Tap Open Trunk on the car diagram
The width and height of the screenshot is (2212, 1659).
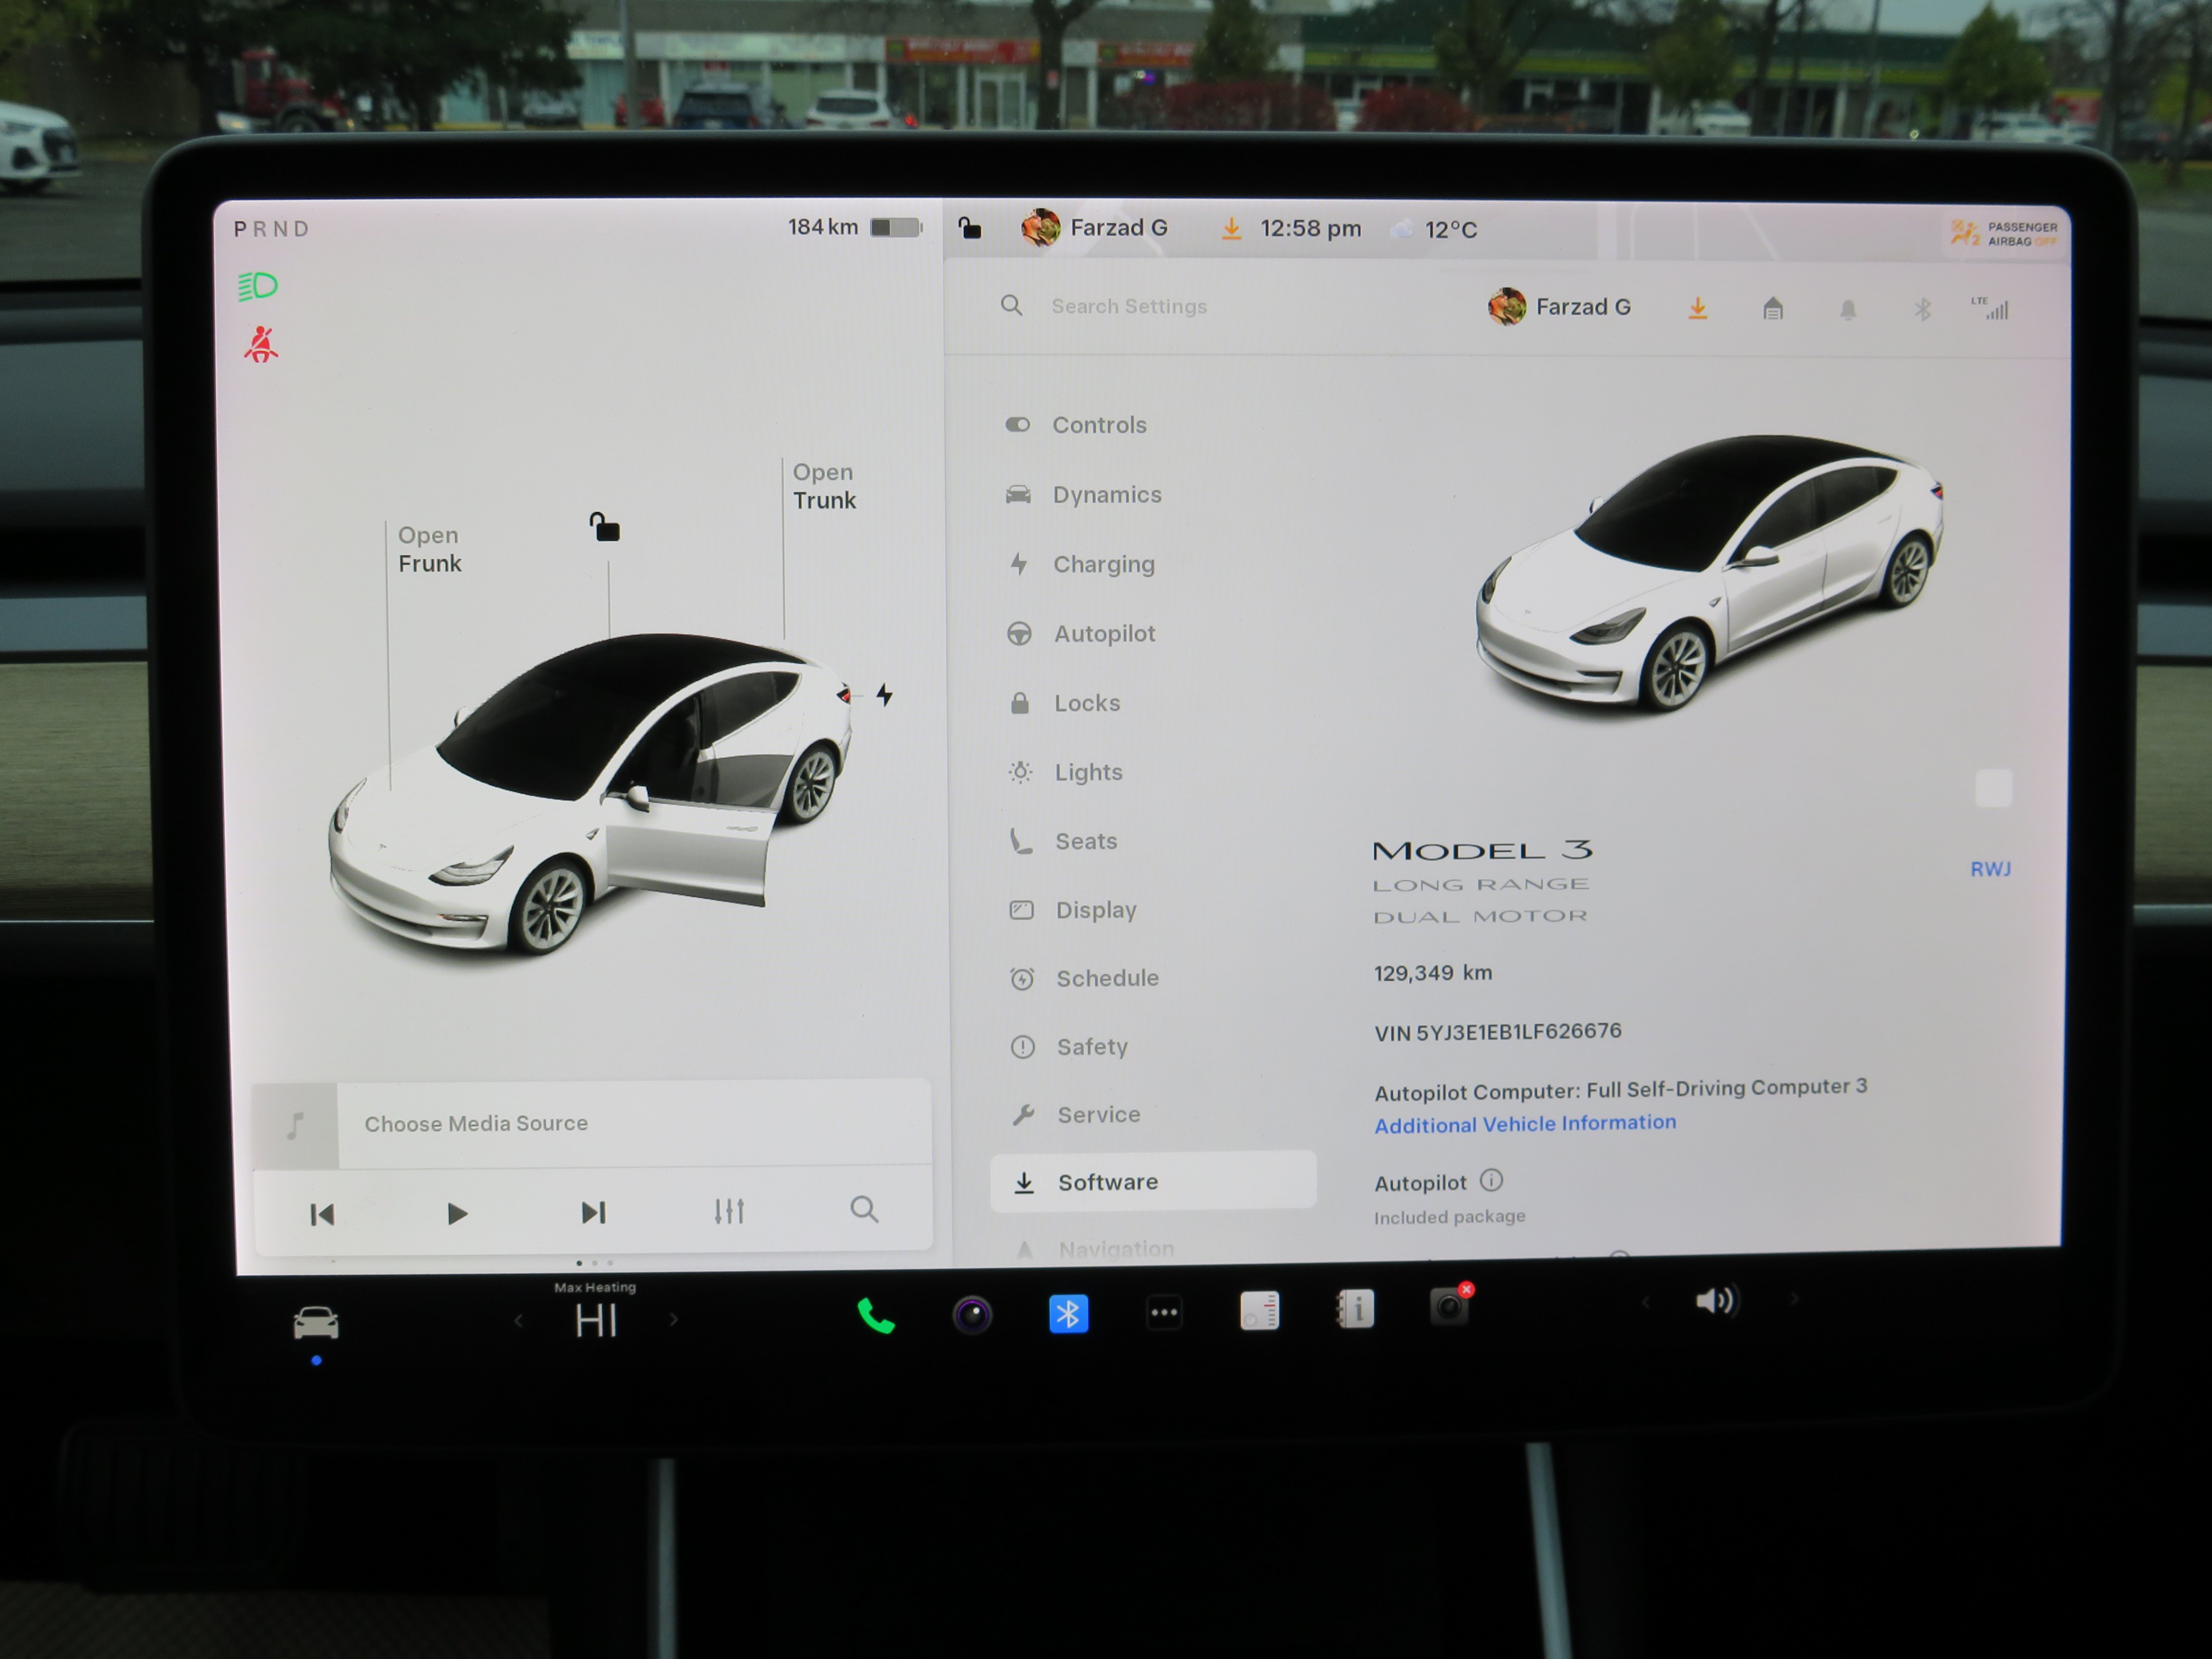[824, 487]
